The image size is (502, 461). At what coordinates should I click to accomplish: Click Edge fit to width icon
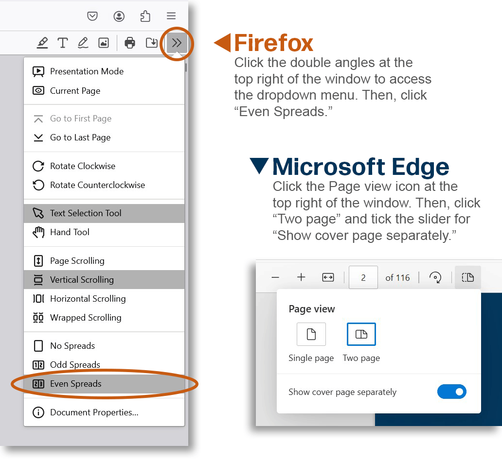[328, 277]
